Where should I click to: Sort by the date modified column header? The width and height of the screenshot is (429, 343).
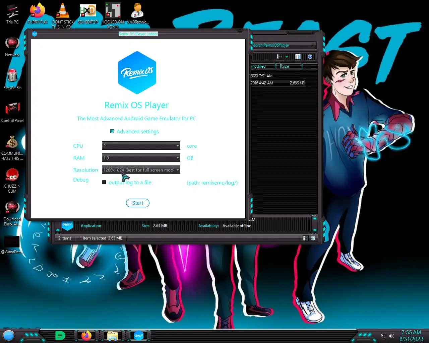coord(263,66)
